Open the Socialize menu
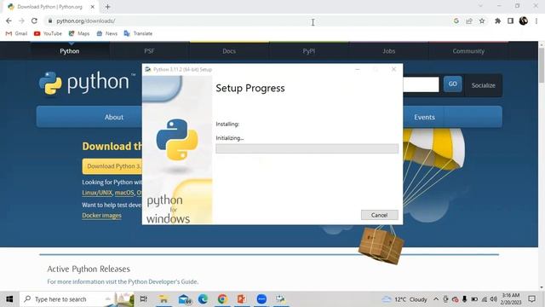 tap(483, 85)
